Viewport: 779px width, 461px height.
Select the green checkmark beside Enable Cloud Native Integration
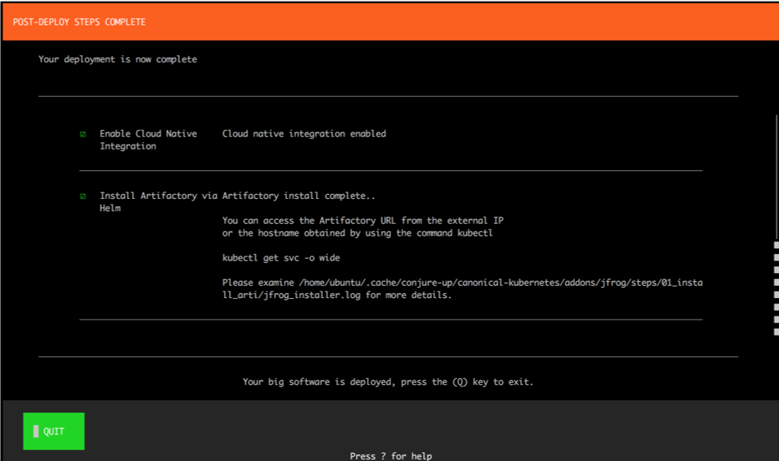click(x=83, y=134)
